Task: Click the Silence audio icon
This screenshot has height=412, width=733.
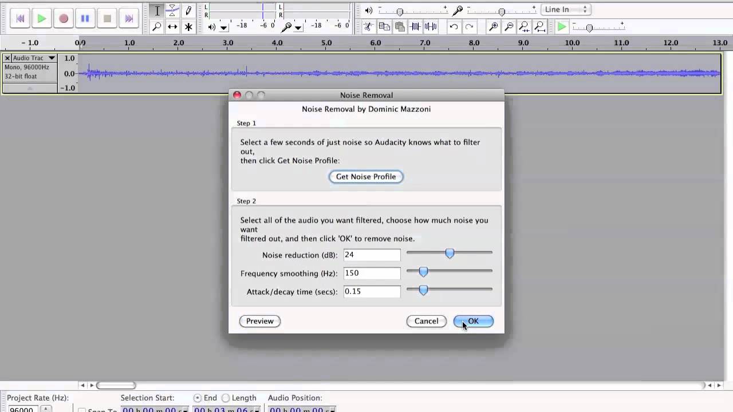Action: pyautogui.click(x=431, y=26)
